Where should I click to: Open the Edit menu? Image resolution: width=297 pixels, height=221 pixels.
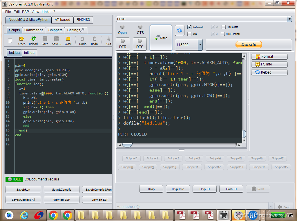click(x=17, y=12)
